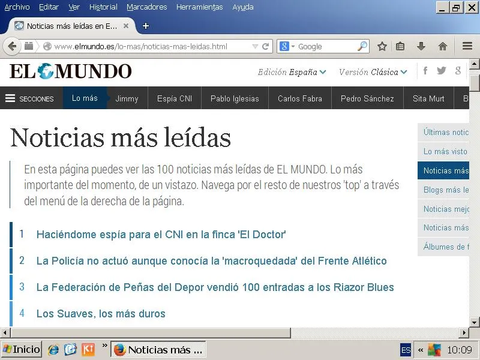This screenshot has width=480, height=360.
Task: Expand the Edición España dropdown
Action: click(292, 72)
